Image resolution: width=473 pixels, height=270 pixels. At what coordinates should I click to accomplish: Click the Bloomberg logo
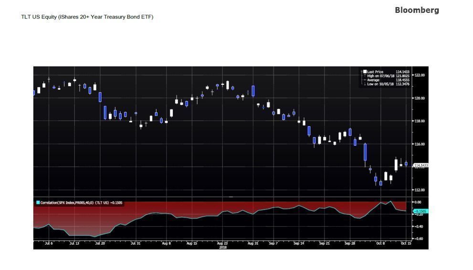point(417,10)
